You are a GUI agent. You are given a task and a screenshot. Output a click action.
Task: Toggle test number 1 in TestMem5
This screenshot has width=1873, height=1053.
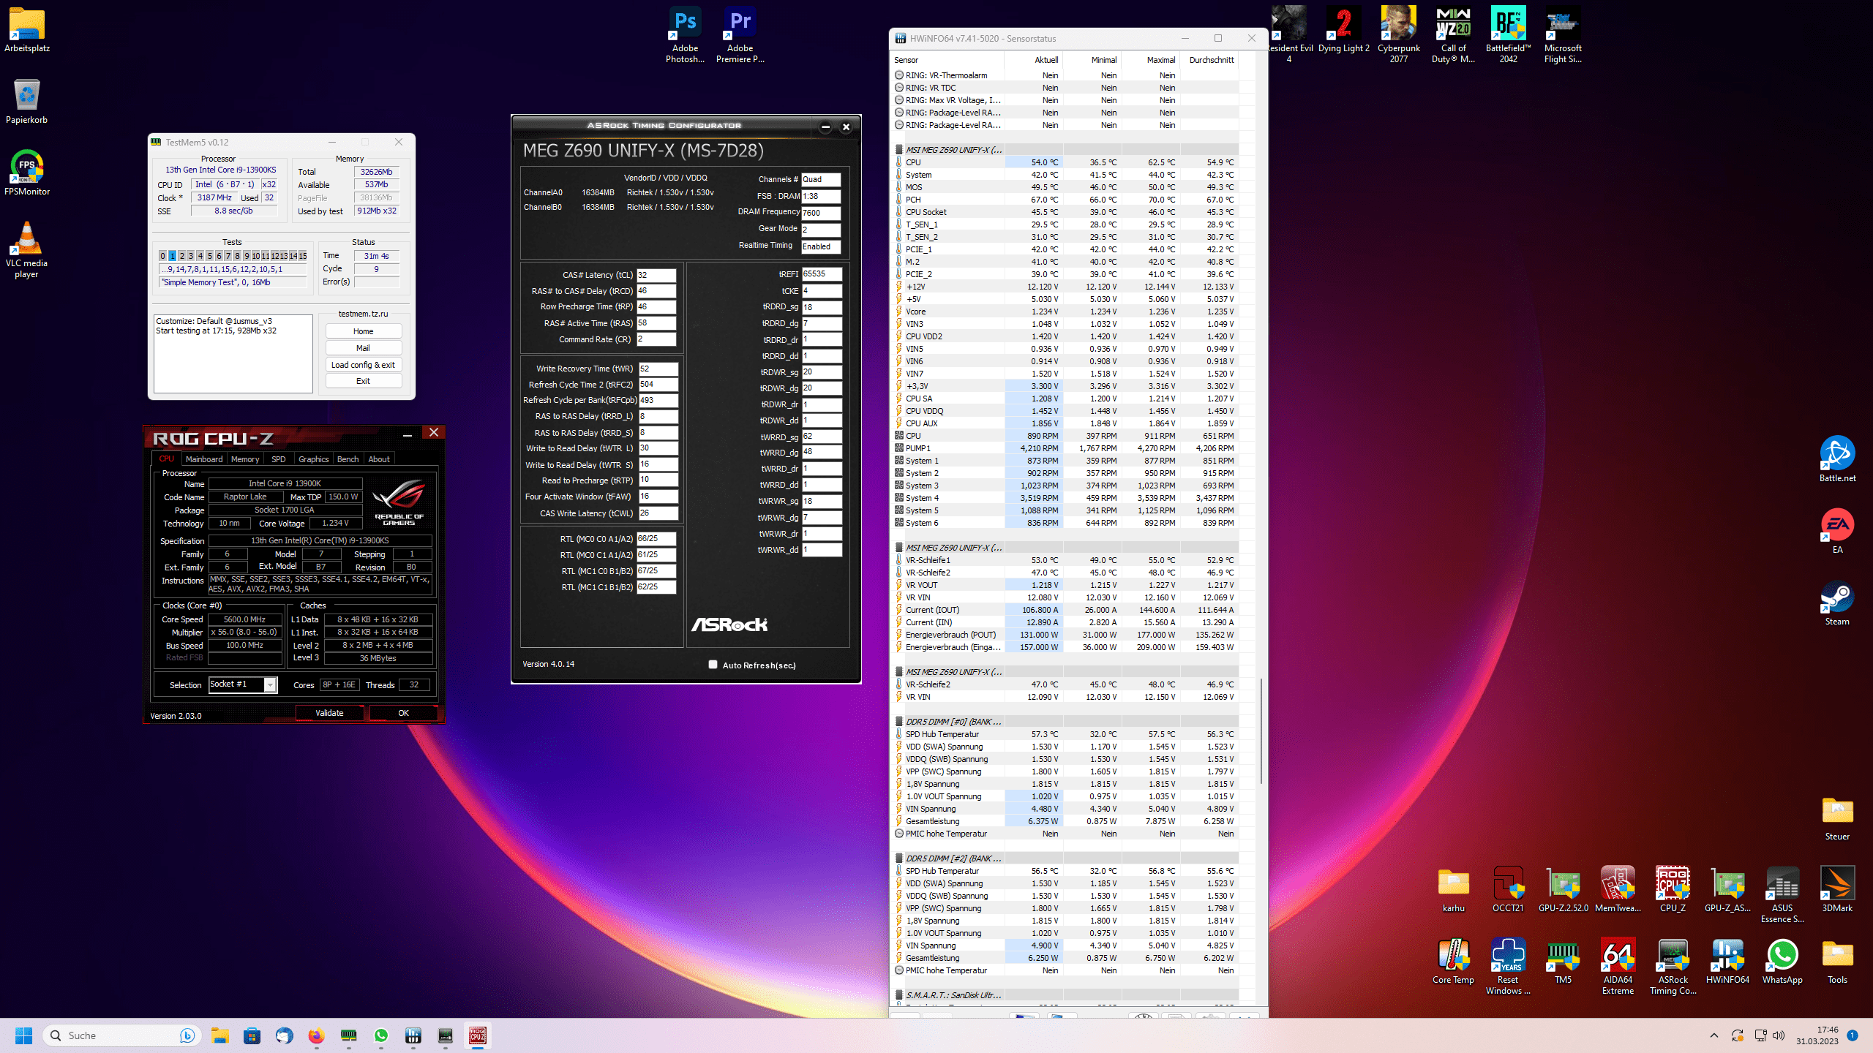point(172,256)
